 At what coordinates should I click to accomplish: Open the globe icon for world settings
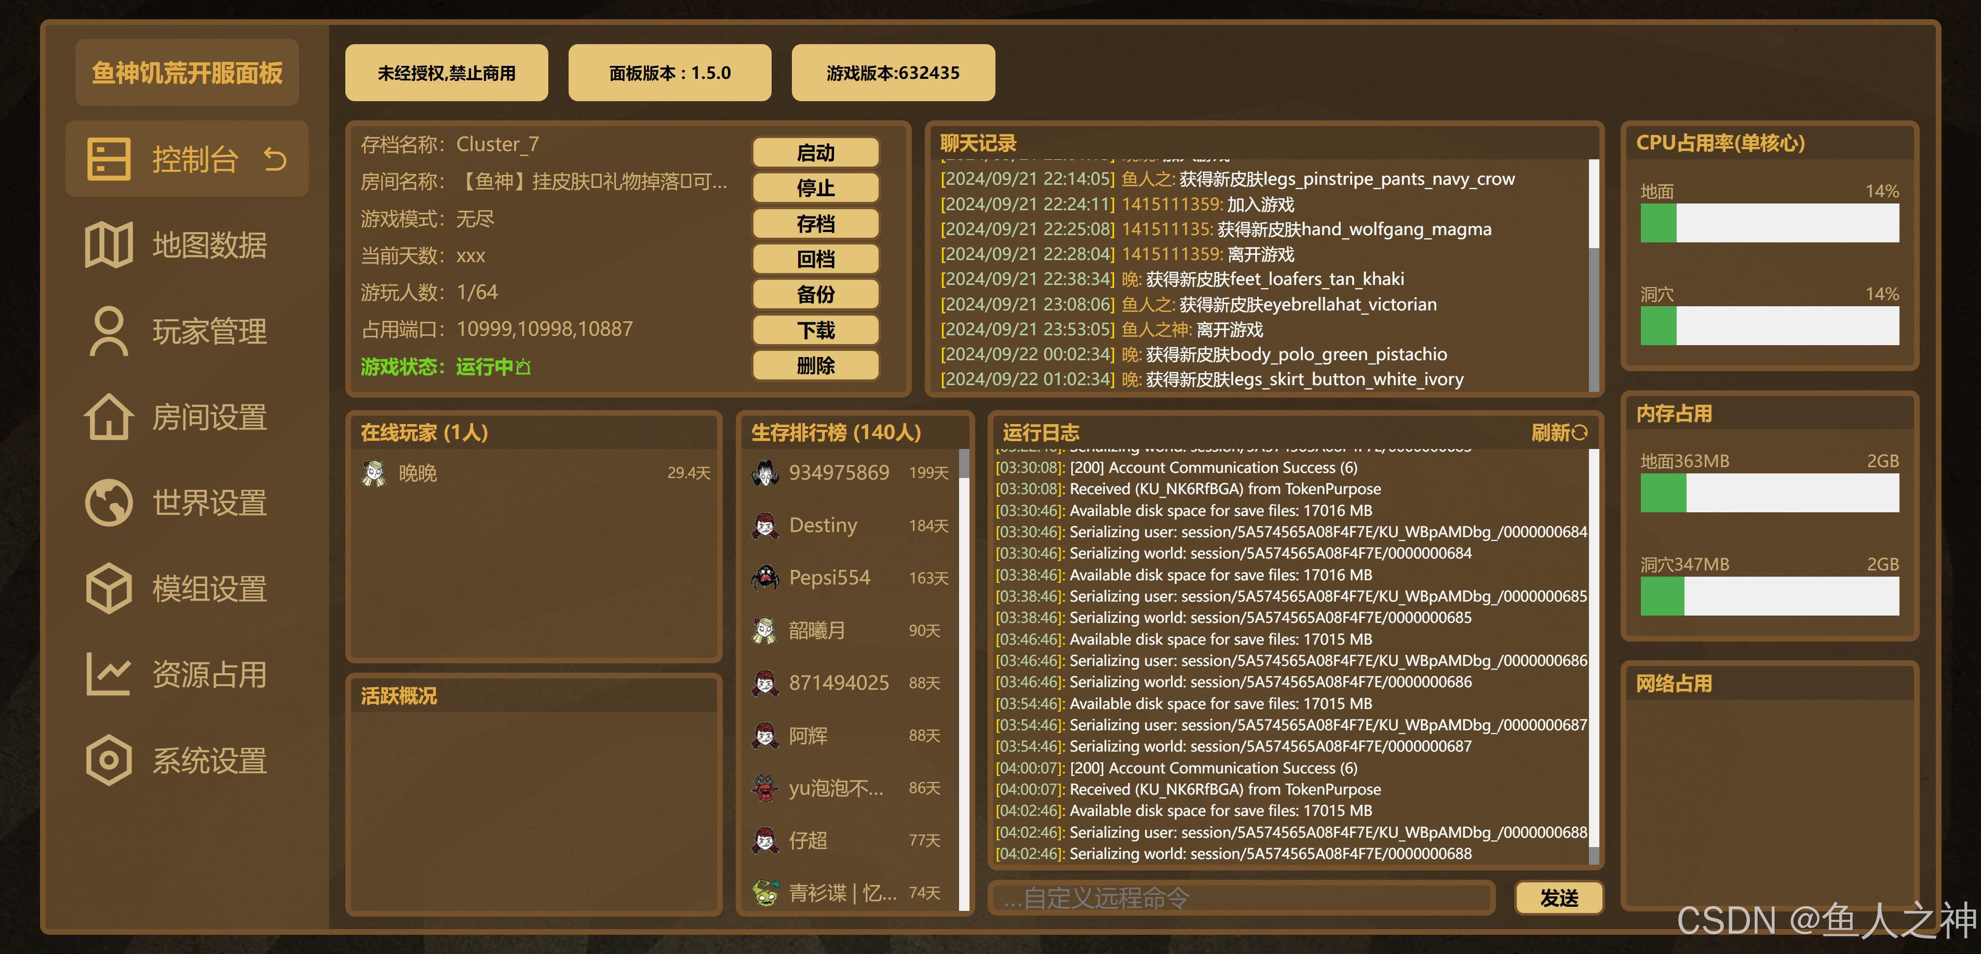(x=109, y=503)
